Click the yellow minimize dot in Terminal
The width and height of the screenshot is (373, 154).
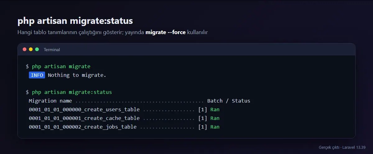tap(31, 49)
